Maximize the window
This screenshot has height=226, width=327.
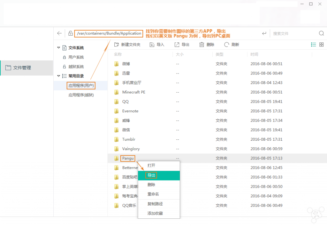(x=311, y=4)
